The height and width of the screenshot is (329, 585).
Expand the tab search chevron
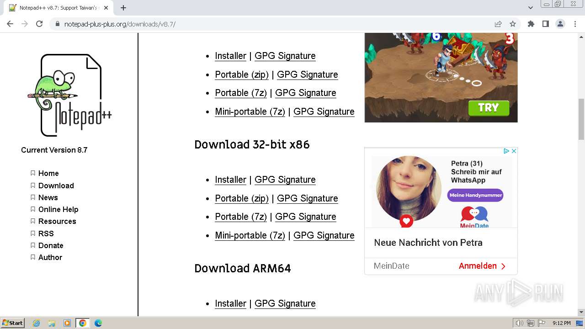tap(530, 8)
